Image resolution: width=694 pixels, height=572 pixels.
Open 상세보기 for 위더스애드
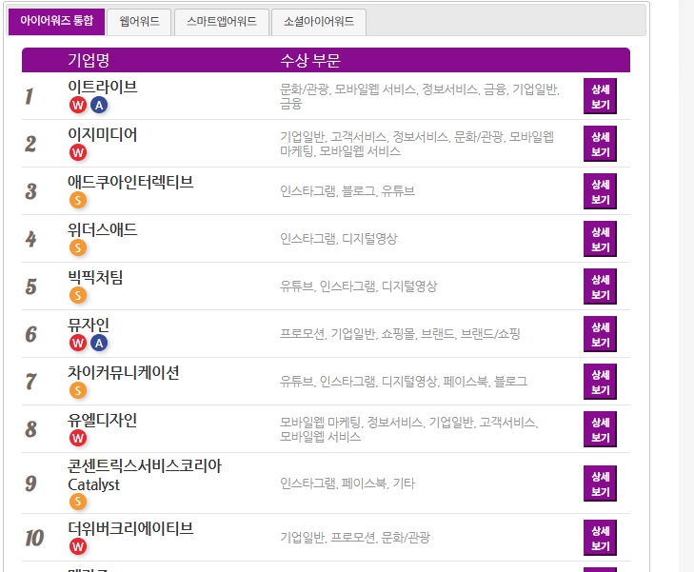click(x=600, y=239)
